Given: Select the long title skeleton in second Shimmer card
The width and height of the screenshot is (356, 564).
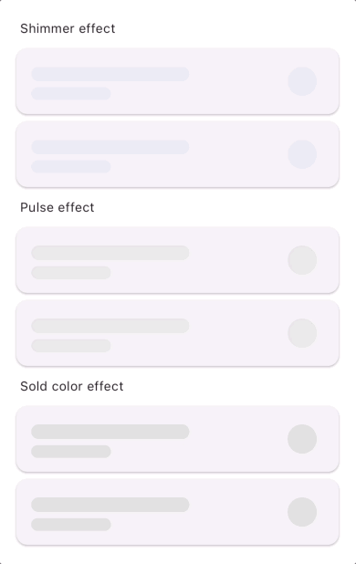Looking at the screenshot, I should 110,147.
